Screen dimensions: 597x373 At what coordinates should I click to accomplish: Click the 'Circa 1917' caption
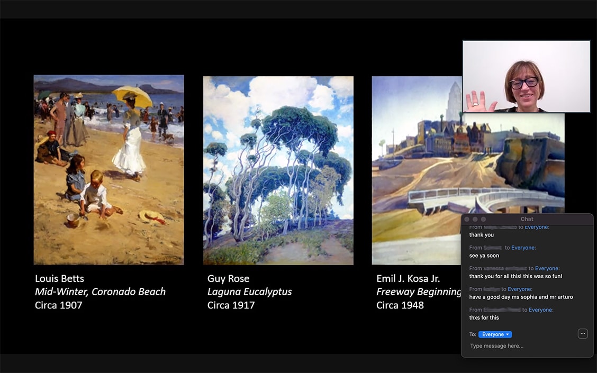tap(231, 305)
